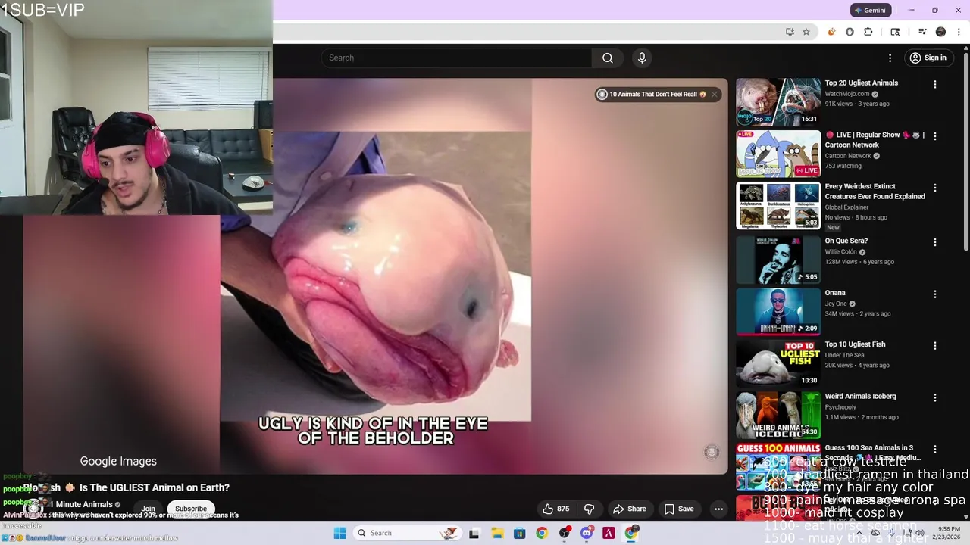Screen dimensions: 970x545
Task: Open the first Chrome icon on taskbar
Action: point(542,533)
